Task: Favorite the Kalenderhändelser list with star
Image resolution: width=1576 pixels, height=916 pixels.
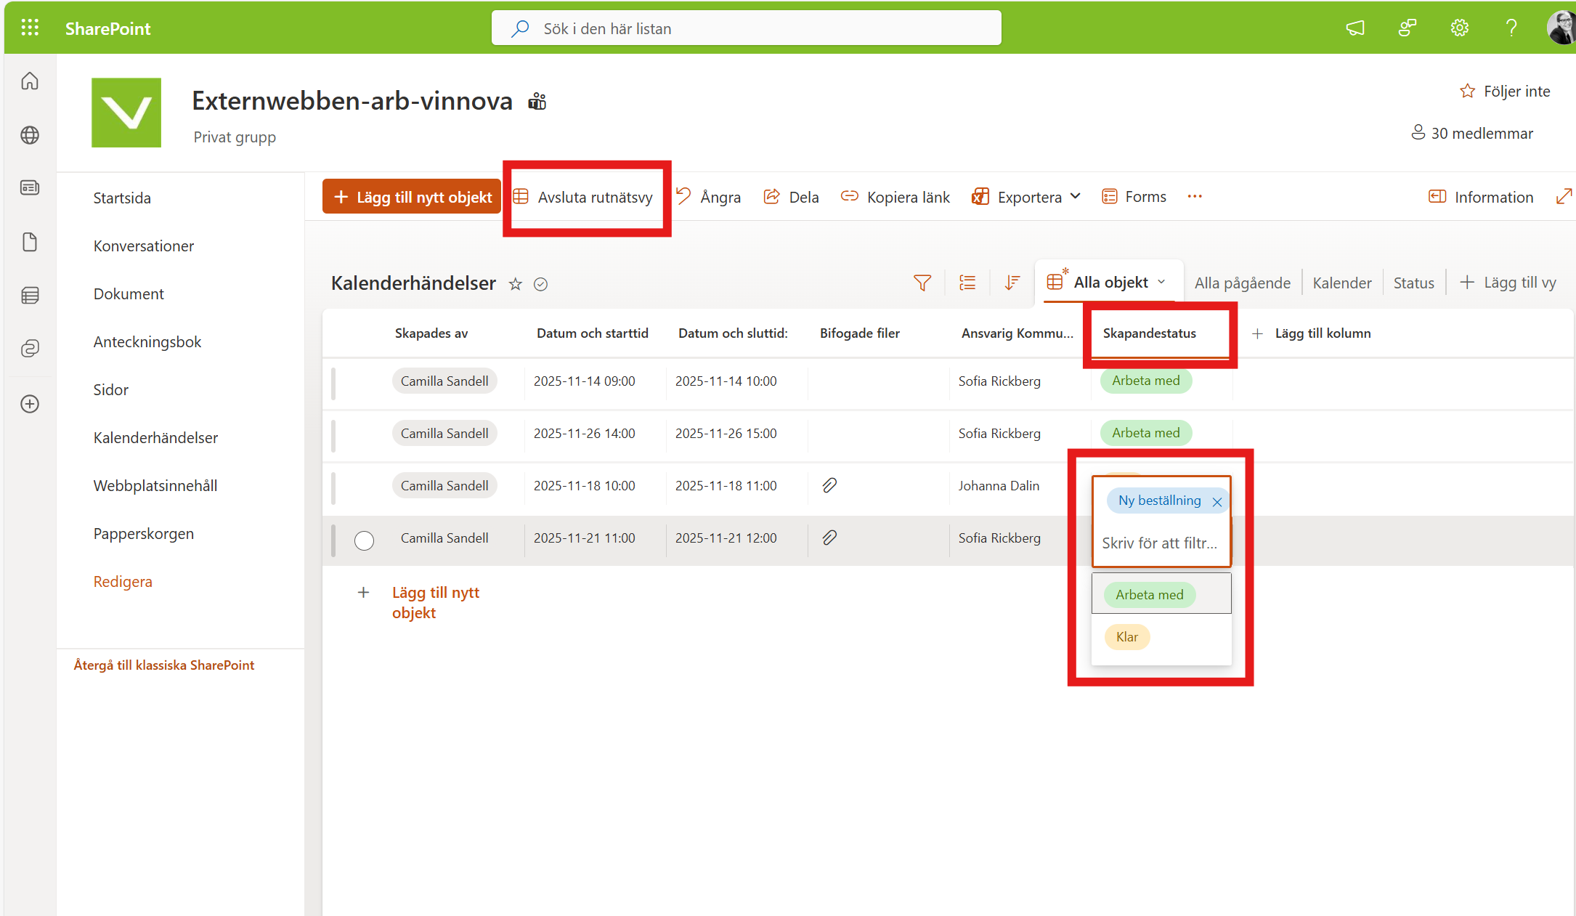Action: click(x=515, y=284)
